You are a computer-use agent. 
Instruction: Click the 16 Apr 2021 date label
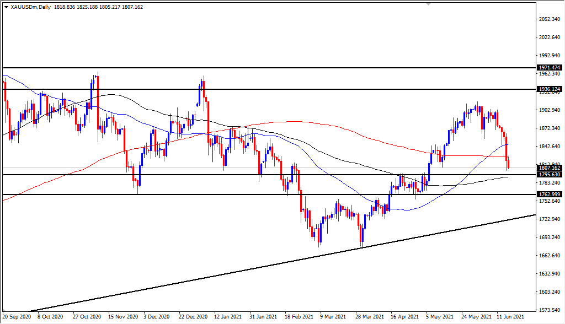[404, 317]
